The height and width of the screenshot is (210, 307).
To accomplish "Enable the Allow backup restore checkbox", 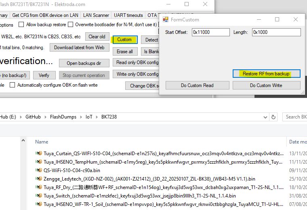I will pyautogui.click(x=21, y=25).
